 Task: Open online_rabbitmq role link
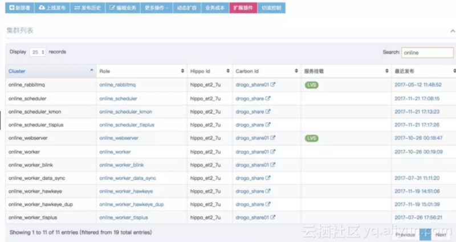click(x=117, y=84)
